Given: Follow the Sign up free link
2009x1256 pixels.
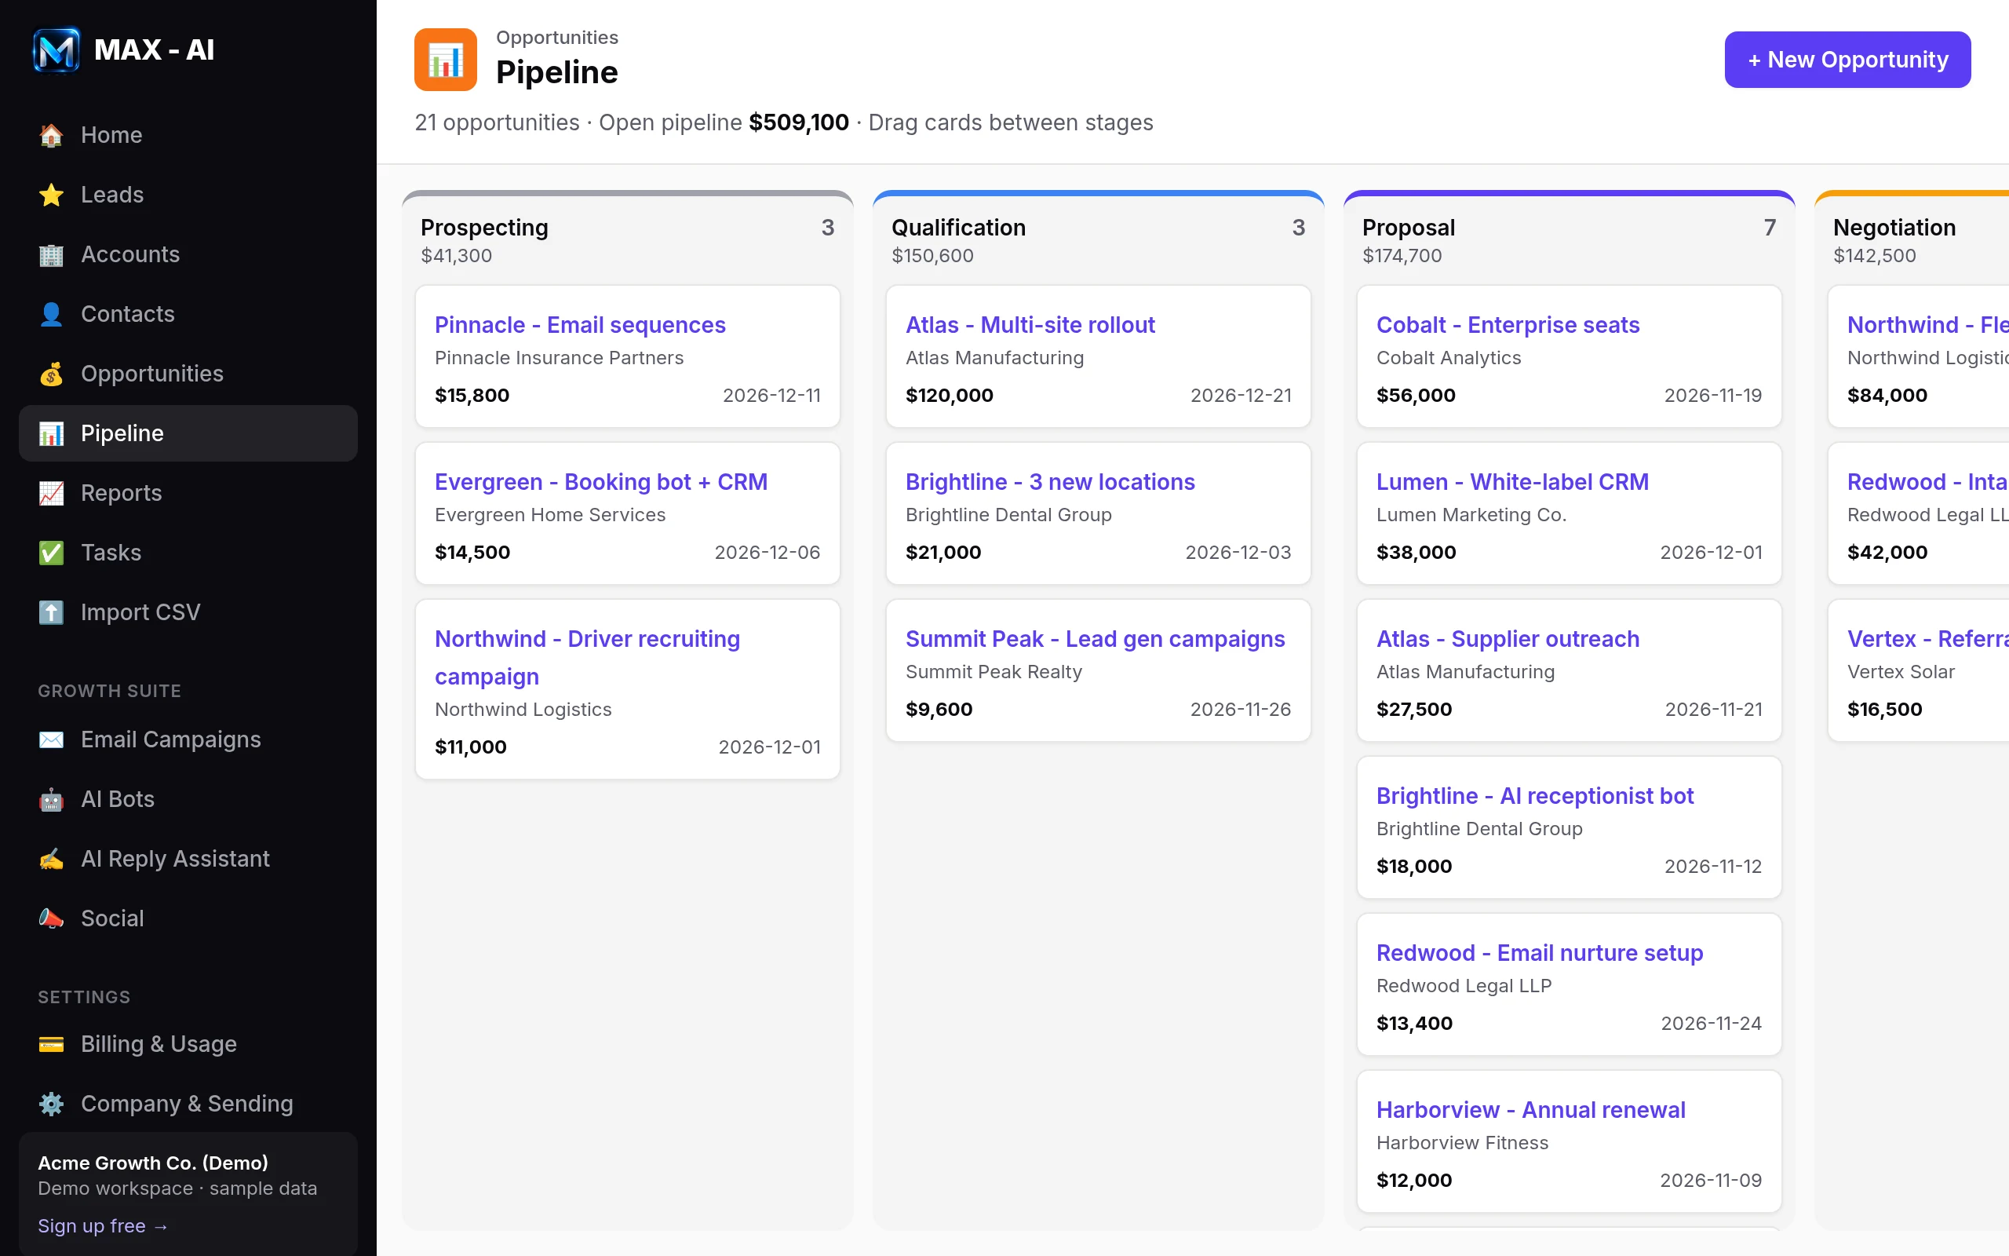Looking at the screenshot, I should [x=103, y=1226].
